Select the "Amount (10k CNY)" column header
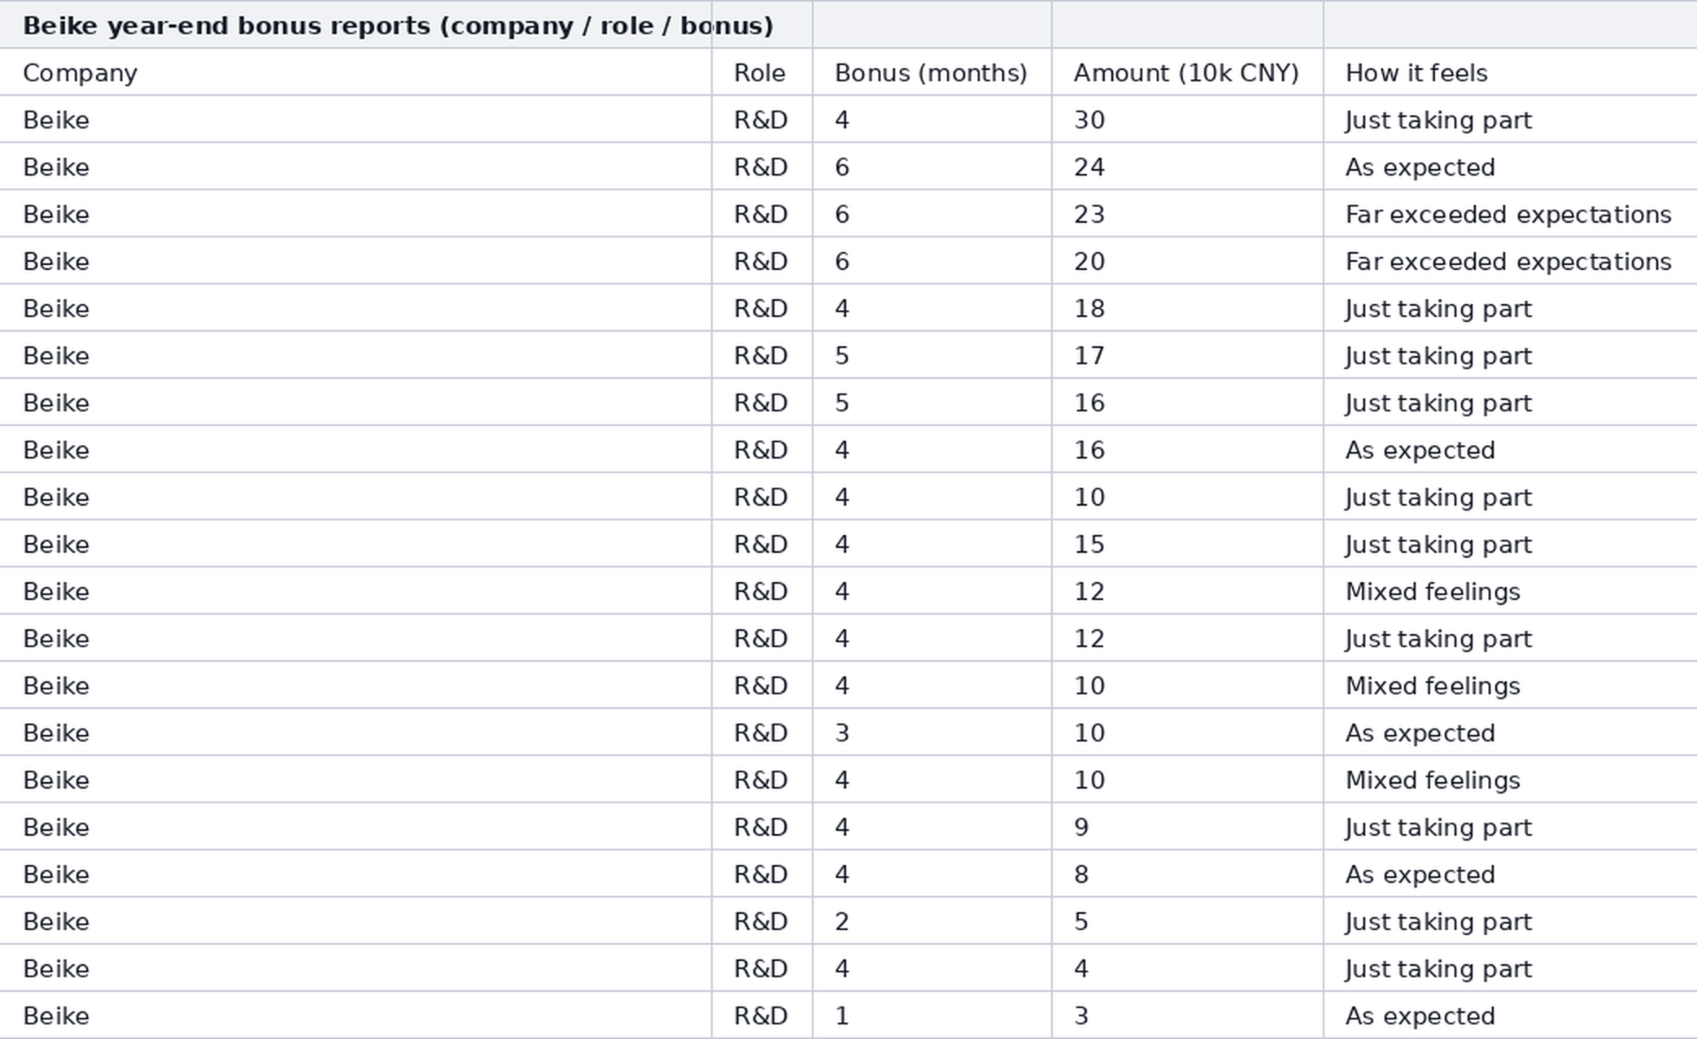The height and width of the screenshot is (1039, 1697). (x=1186, y=73)
